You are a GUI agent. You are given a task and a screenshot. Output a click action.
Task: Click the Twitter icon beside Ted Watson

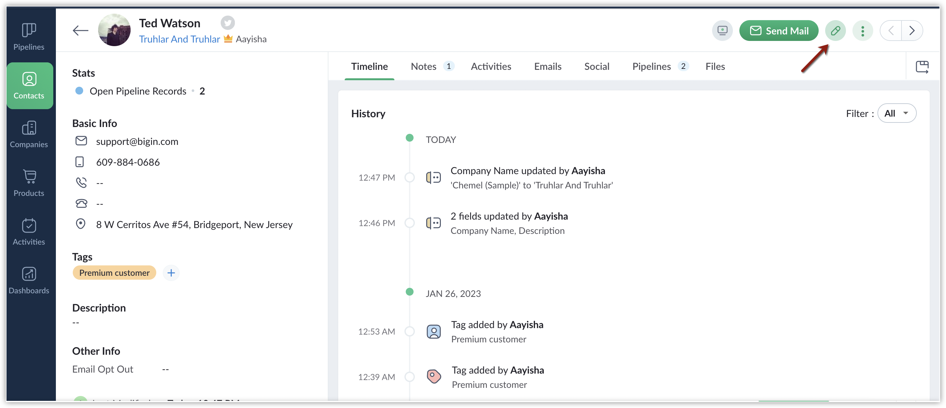click(x=228, y=23)
